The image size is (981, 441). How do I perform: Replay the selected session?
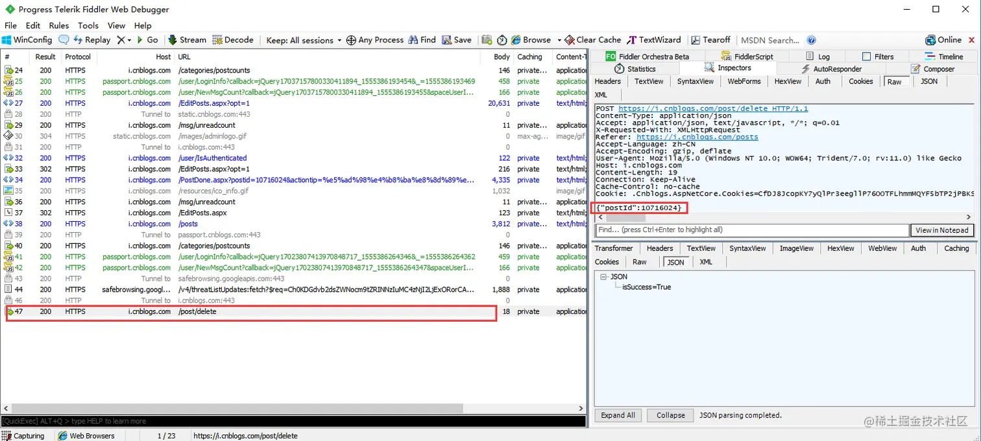pos(91,40)
